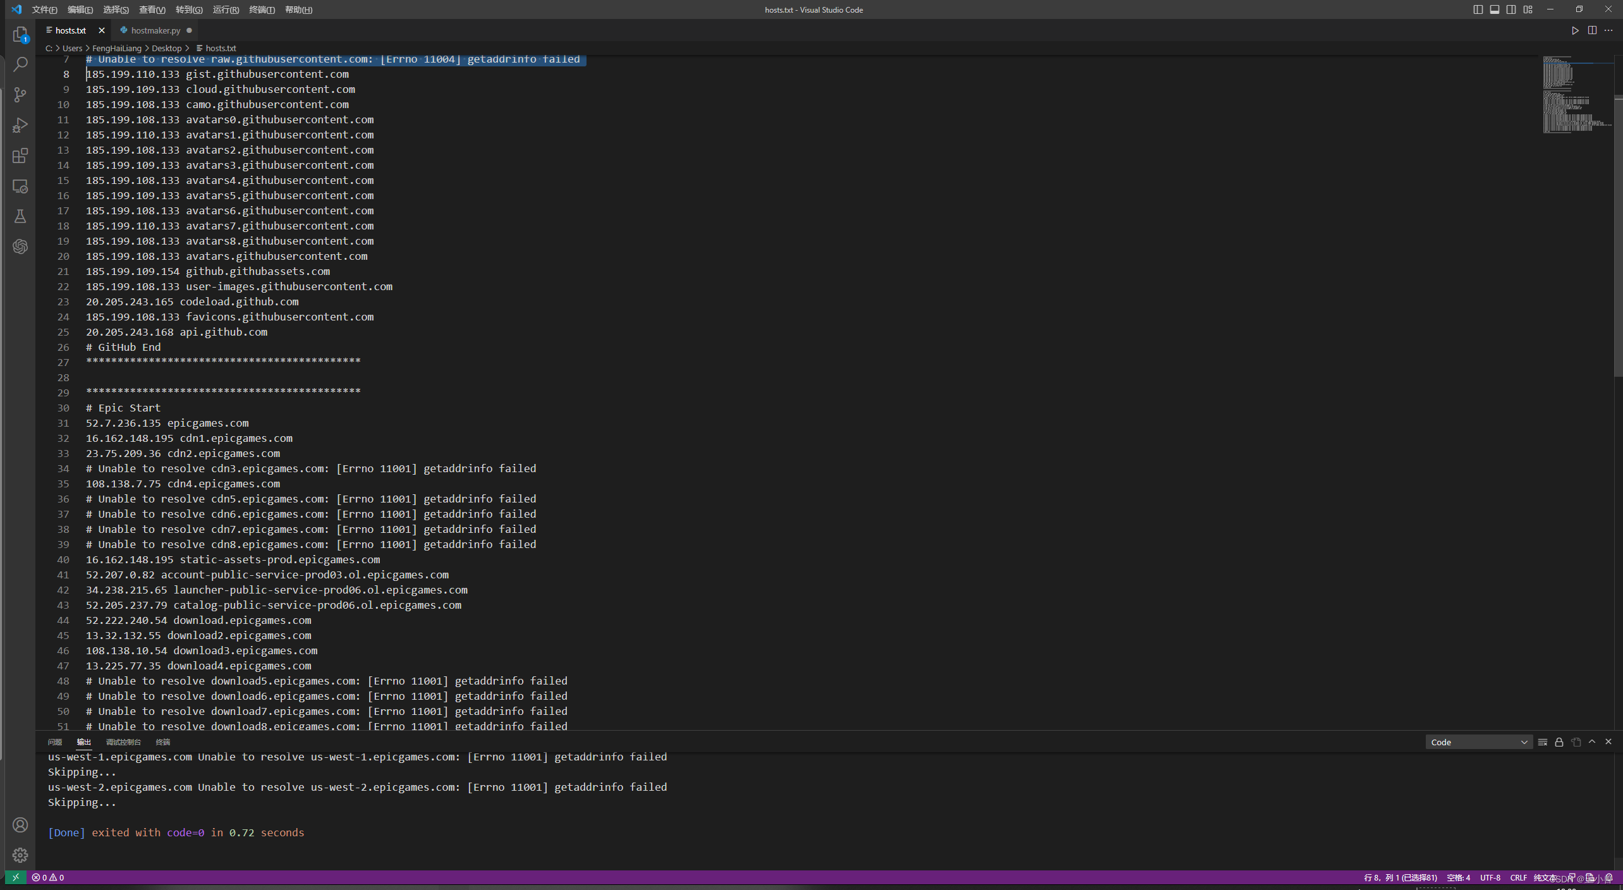This screenshot has width=1623, height=890.
Task: Click the remote window indicator in status bar
Action: click(x=16, y=877)
